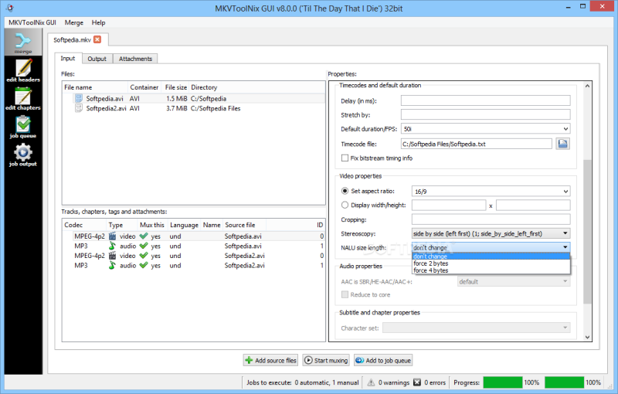
Task: Click first progress bar in status bar
Action: (503, 382)
